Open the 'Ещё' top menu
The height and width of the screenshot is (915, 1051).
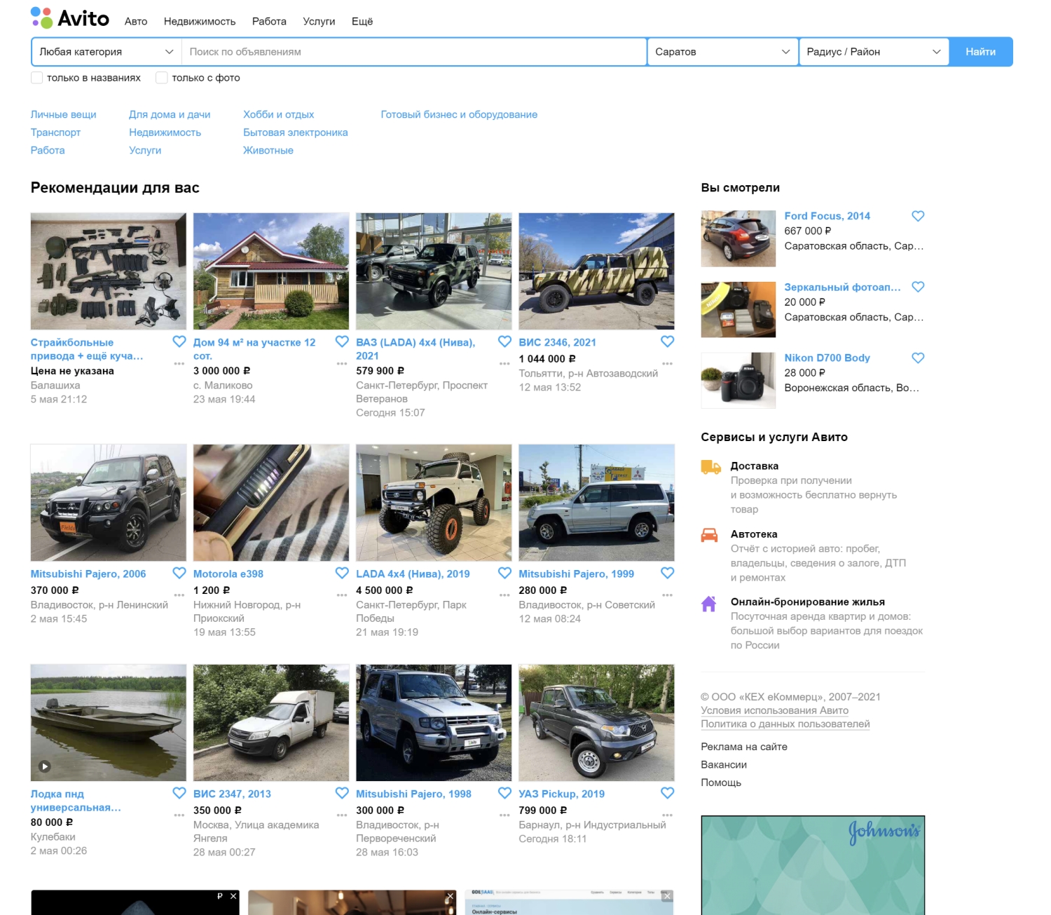point(362,22)
